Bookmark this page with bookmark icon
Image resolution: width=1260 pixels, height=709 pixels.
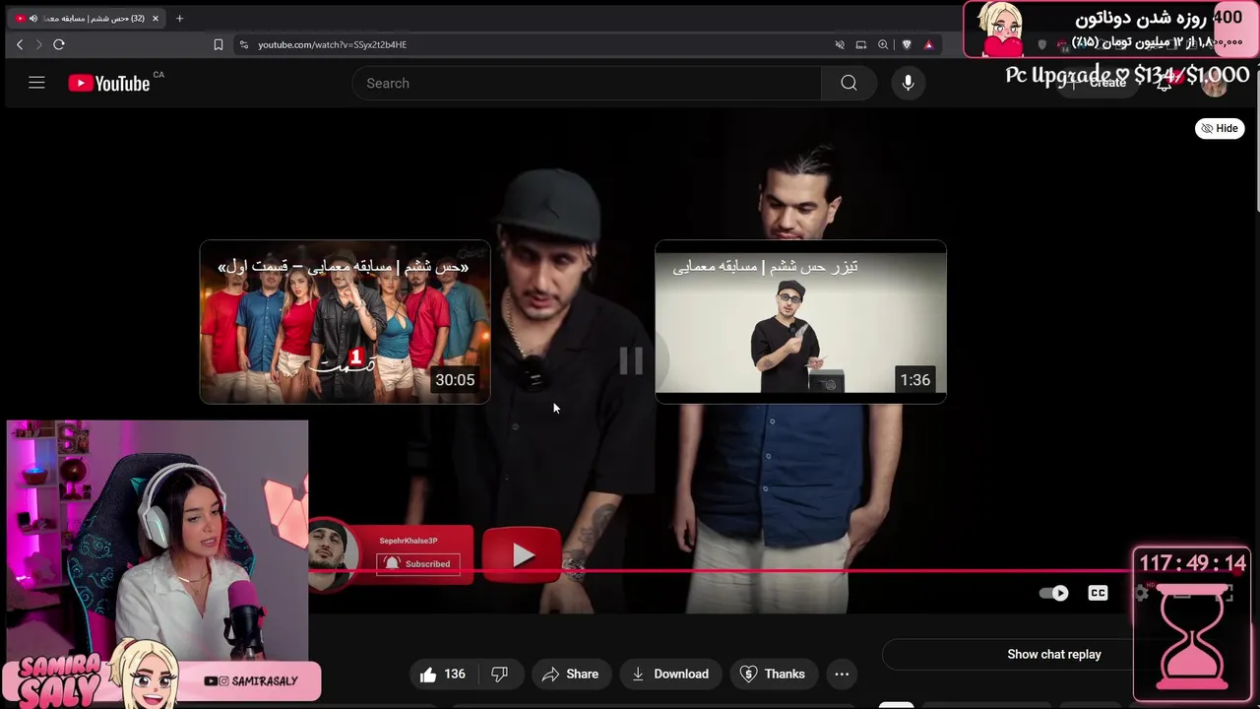pyautogui.click(x=219, y=44)
